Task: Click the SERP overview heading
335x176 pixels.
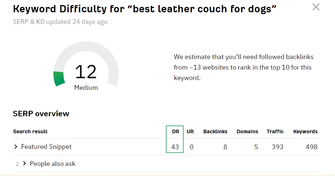Action: (41, 114)
